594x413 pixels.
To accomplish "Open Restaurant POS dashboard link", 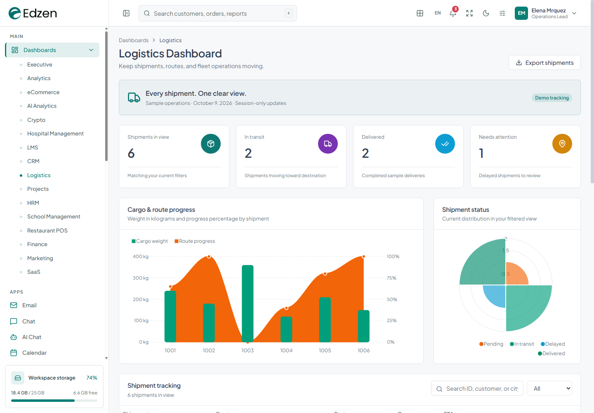I will pos(47,230).
